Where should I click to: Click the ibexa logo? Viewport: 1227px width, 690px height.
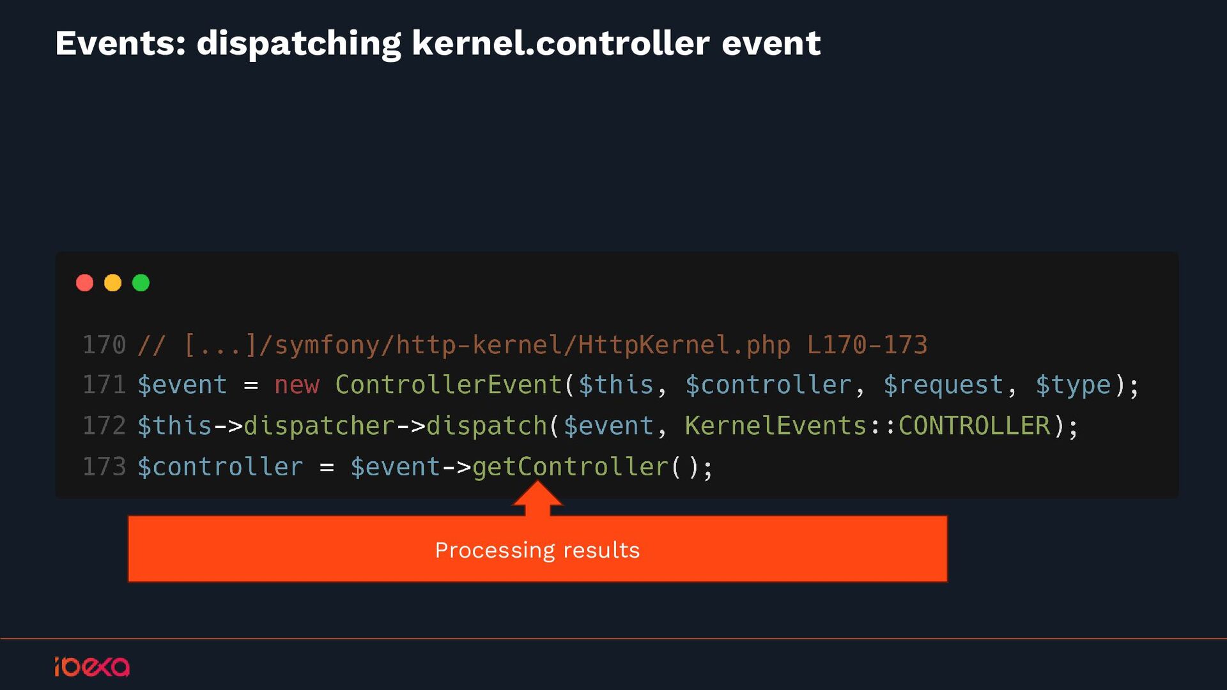pyautogui.click(x=92, y=666)
